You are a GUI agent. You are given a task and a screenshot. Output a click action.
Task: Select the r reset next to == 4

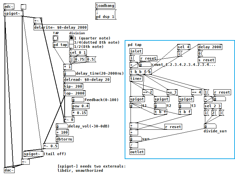point(222,92)
